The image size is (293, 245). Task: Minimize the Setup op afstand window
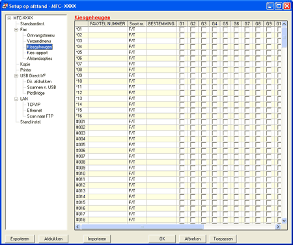[x=270, y=6]
